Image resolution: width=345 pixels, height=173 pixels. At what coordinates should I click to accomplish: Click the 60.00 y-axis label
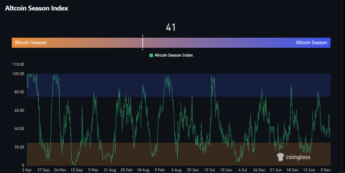coord(19,110)
